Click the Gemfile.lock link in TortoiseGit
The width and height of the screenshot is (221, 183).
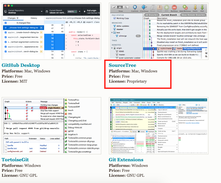(12, 148)
